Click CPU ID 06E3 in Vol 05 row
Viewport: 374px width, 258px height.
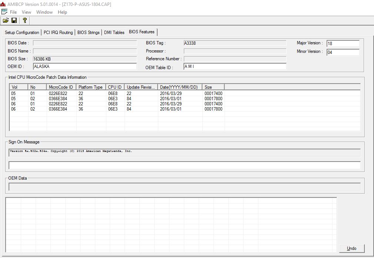(x=113, y=99)
